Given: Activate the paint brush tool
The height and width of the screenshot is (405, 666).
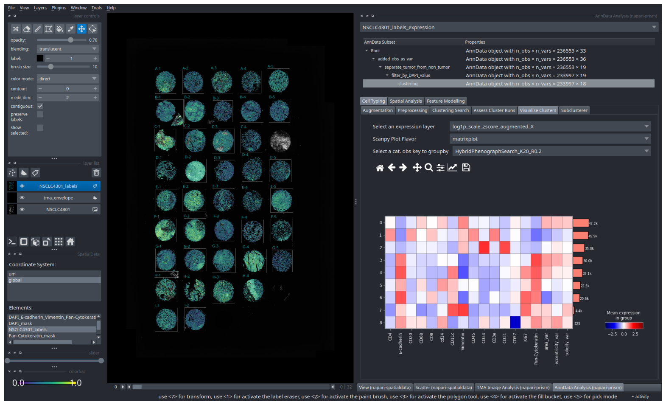Looking at the screenshot, I should [38, 29].
